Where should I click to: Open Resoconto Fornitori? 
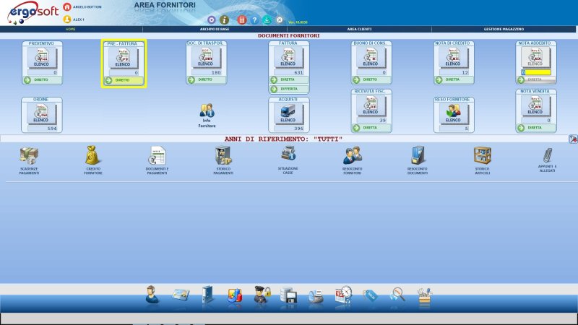pyautogui.click(x=353, y=160)
